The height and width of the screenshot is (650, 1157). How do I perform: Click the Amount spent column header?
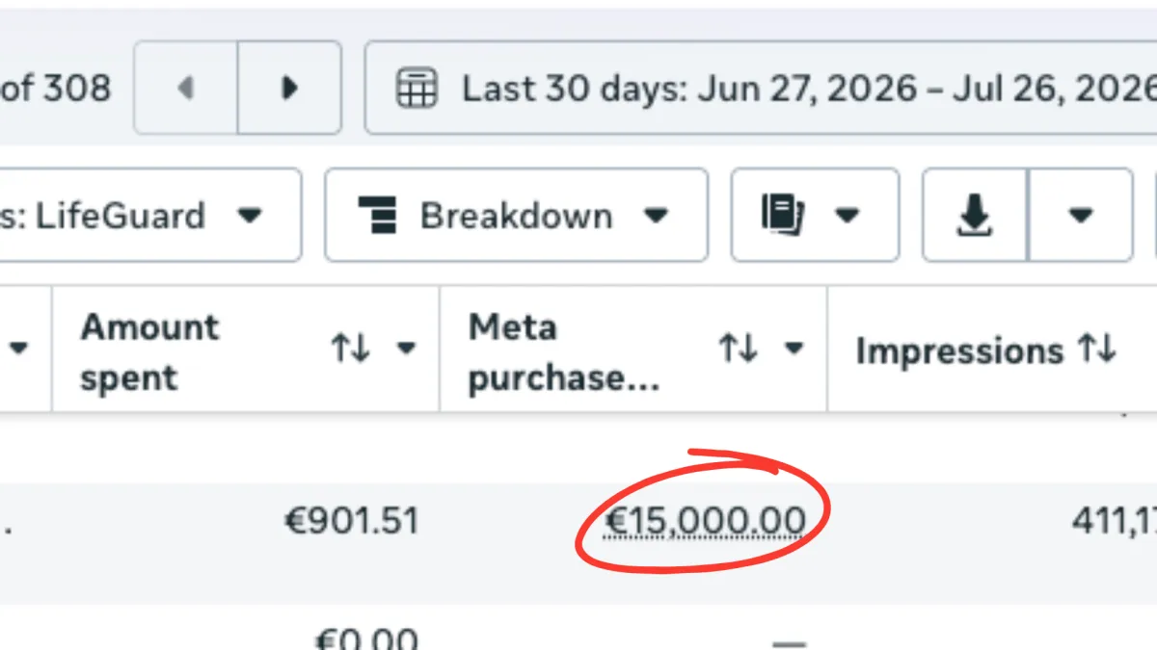coord(150,351)
